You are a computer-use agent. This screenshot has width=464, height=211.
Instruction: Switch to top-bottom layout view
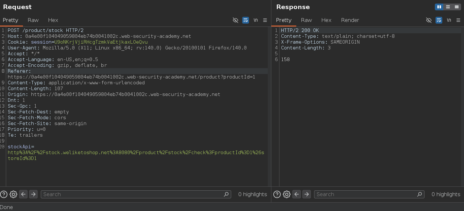pos(448,7)
